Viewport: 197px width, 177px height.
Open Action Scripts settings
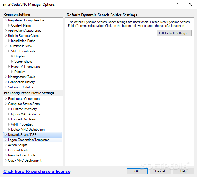tap(18, 145)
